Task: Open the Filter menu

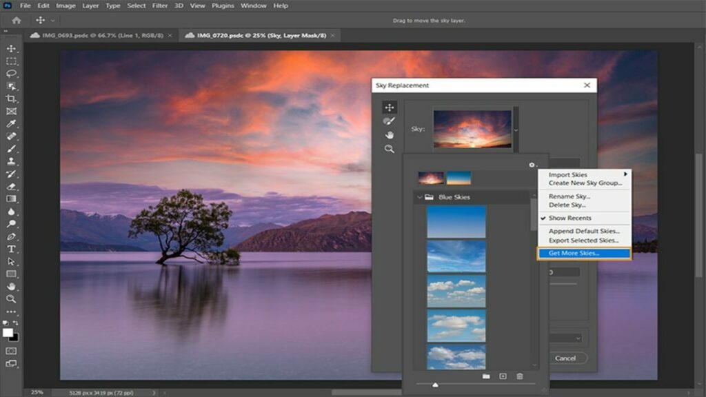Action: pos(159,6)
